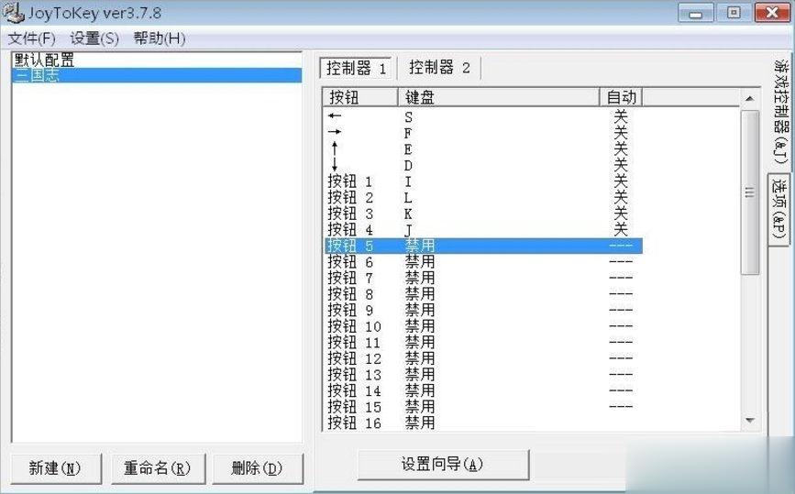
Task: Select the right arrow row mapped to F
Action: (483, 133)
